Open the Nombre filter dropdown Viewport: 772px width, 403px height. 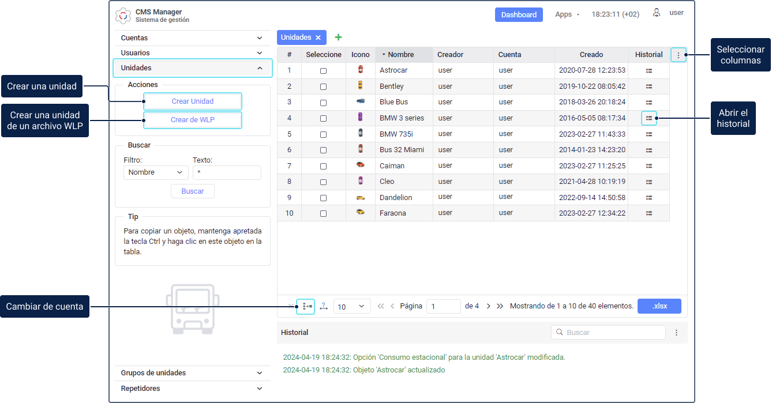[156, 172]
